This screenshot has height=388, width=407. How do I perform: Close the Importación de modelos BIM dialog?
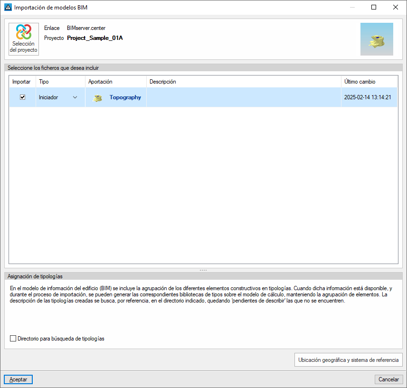396,7
